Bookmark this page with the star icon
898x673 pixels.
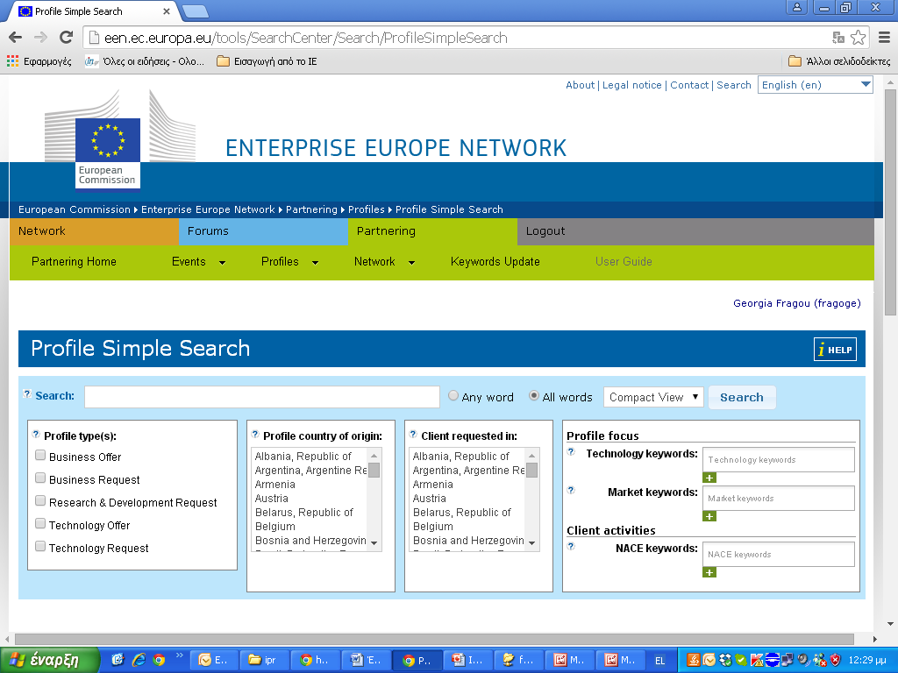tap(858, 38)
